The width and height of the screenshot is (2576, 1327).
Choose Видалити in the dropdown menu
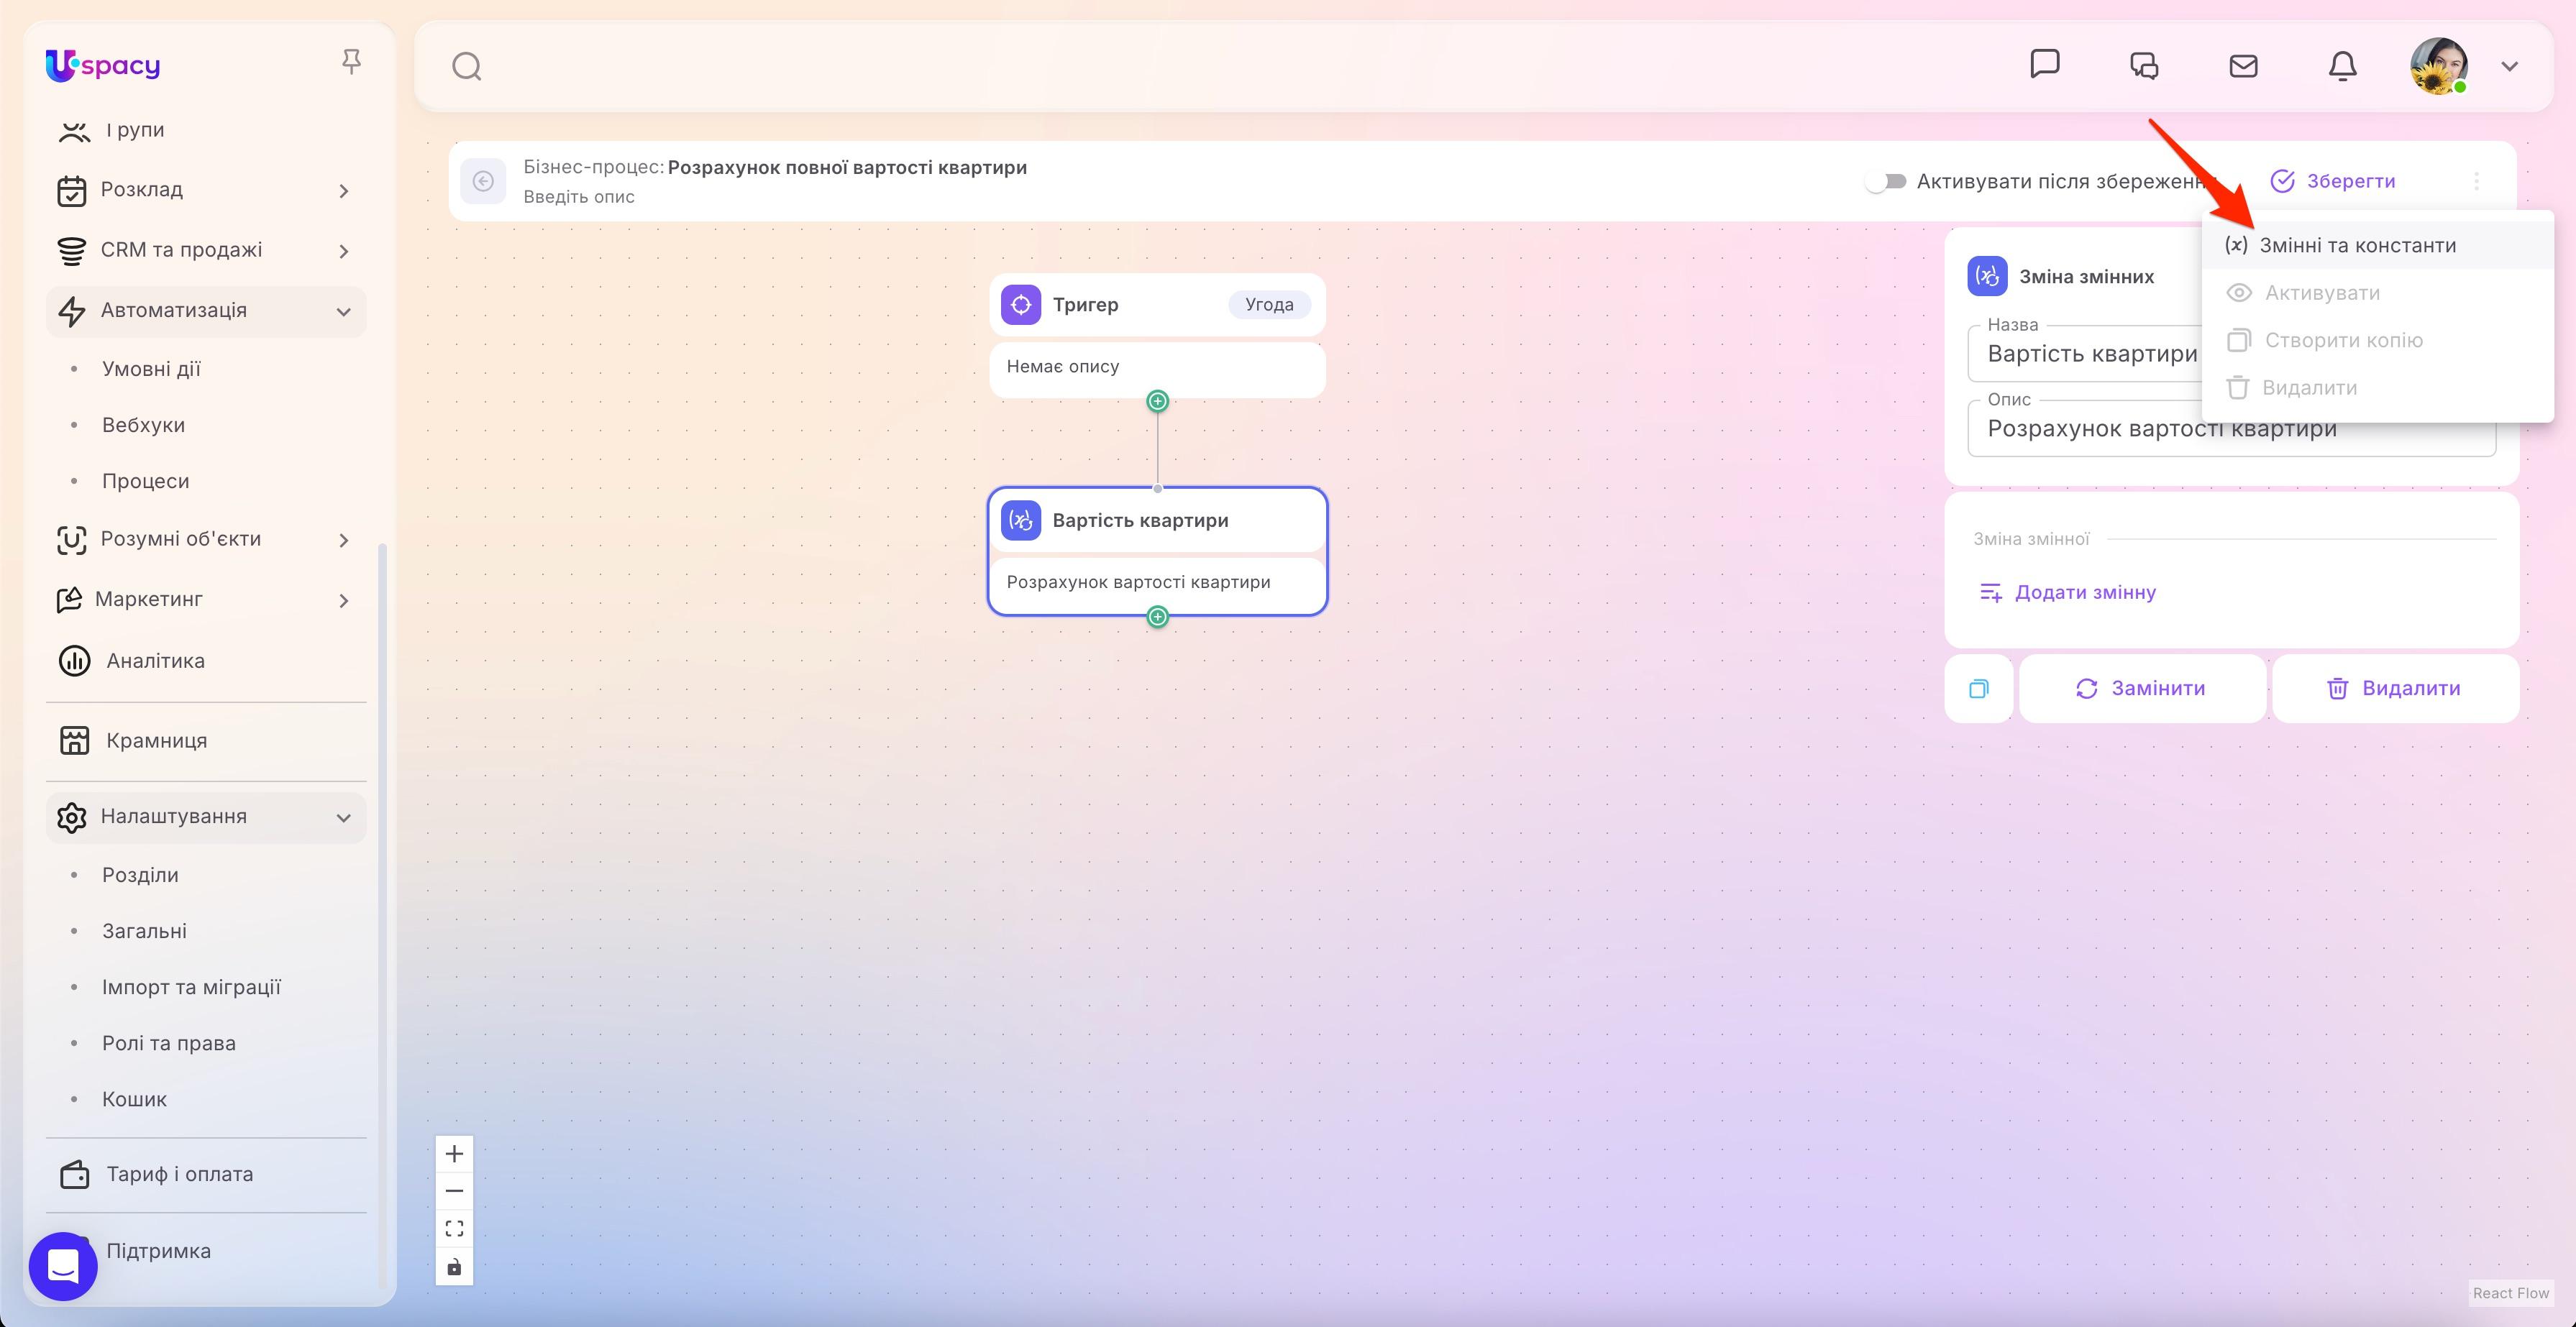pyautogui.click(x=2378, y=387)
